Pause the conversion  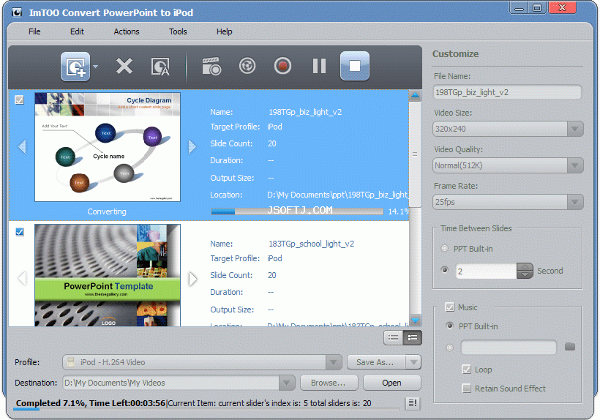click(319, 66)
